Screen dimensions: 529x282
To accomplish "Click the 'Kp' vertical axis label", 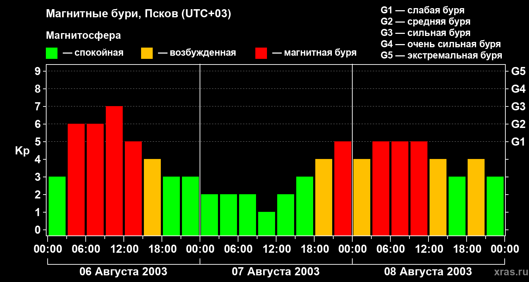I will 22,151.
